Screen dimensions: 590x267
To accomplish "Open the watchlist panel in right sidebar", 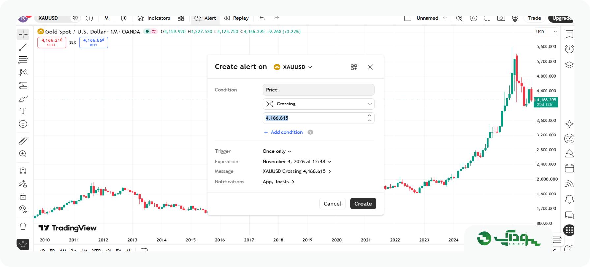I will coord(569,34).
